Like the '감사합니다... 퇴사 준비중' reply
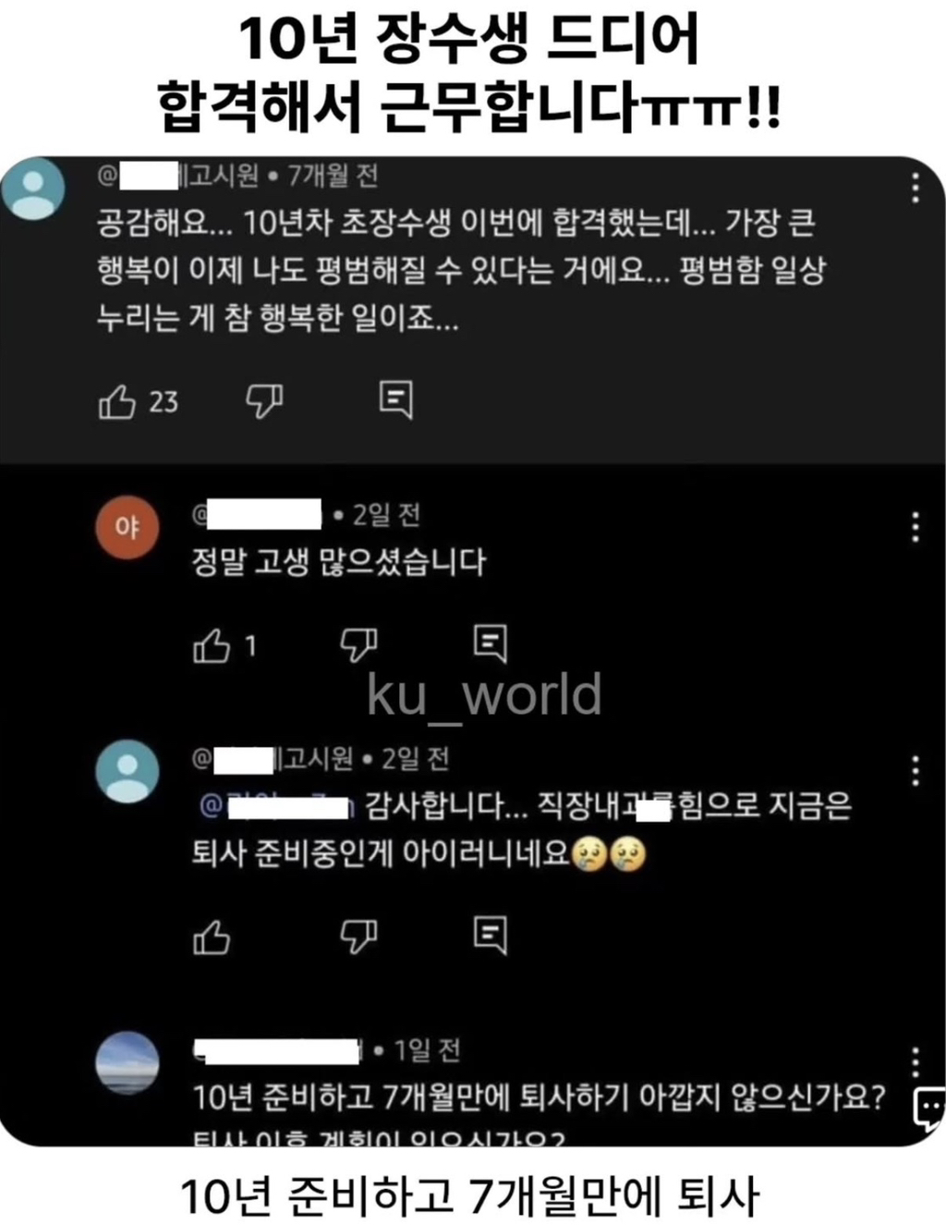This screenshot has height=1225, width=946. (212, 937)
